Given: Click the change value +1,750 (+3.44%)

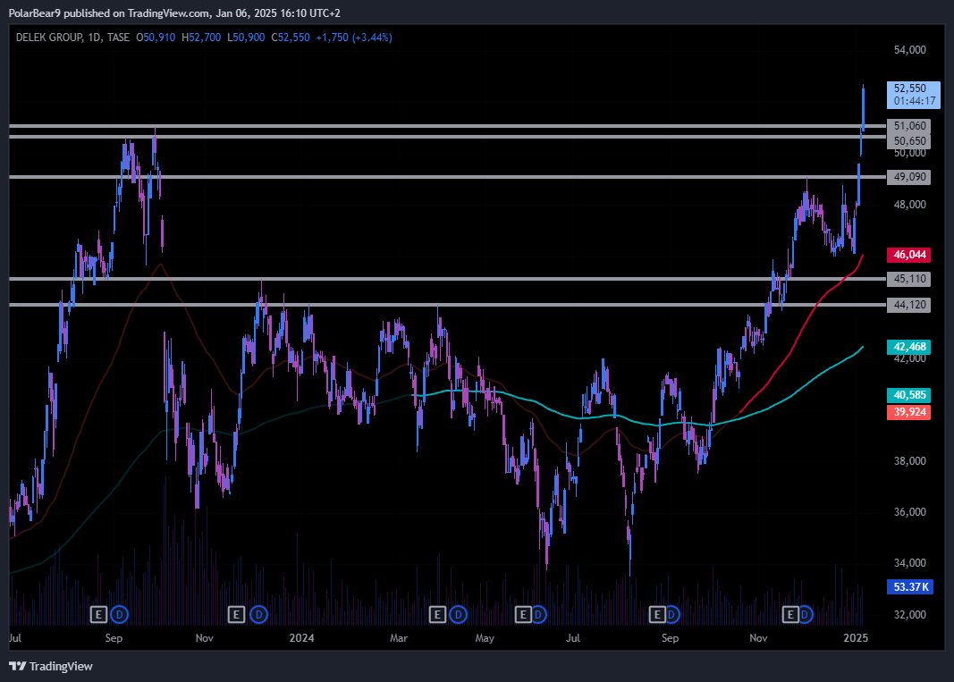Looking at the screenshot, I should [354, 38].
